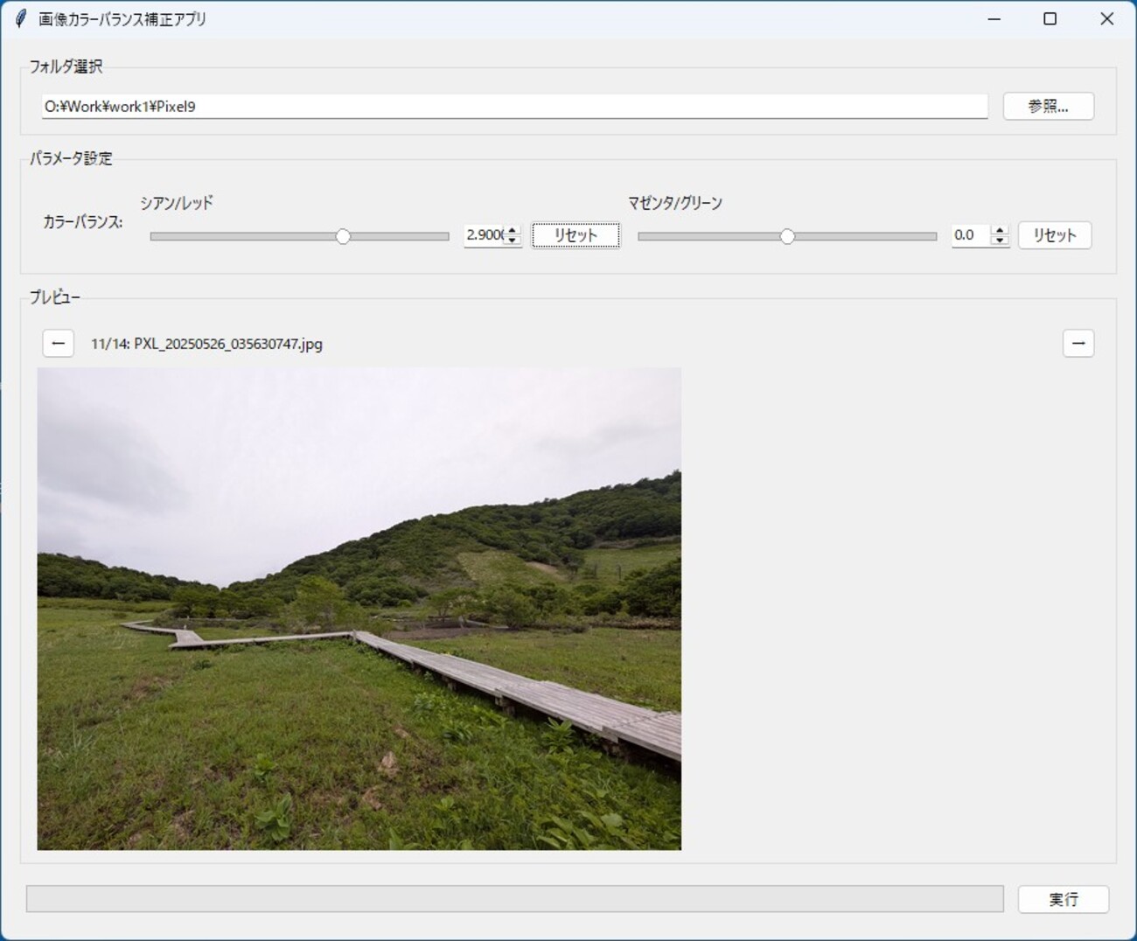The height and width of the screenshot is (941, 1137).
Task: Adjust the マゼンタ/グリーン slider handle
Action: pyautogui.click(x=787, y=236)
